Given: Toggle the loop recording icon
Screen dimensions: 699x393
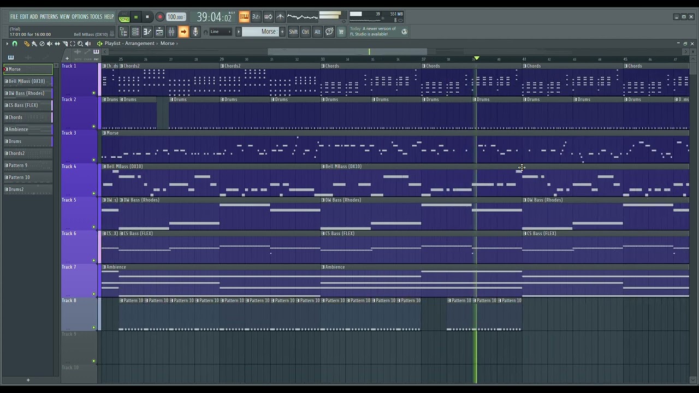Looking at the screenshot, I should [x=268, y=17].
